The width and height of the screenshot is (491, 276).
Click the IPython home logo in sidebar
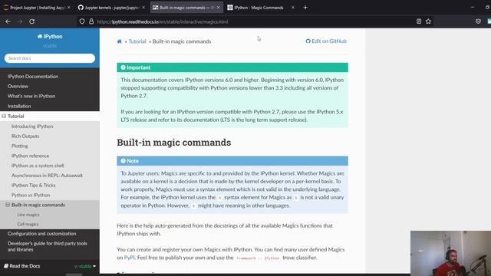click(50, 37)
